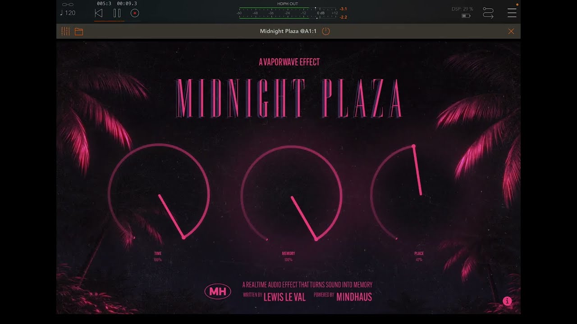The height and width of the screenshot is (324, 577).
Task: Click the DSP 29 % load indicator
Action: pos(463,9)
